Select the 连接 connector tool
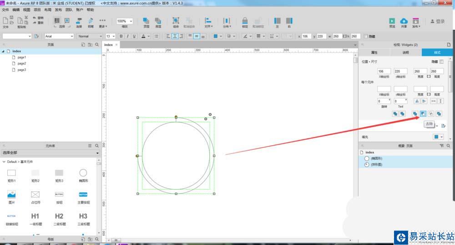Image resolution: width=455 pixels, height=245 pixels. [x=79, y=22]
